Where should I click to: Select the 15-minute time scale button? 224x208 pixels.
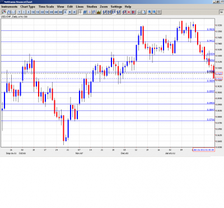38,12
